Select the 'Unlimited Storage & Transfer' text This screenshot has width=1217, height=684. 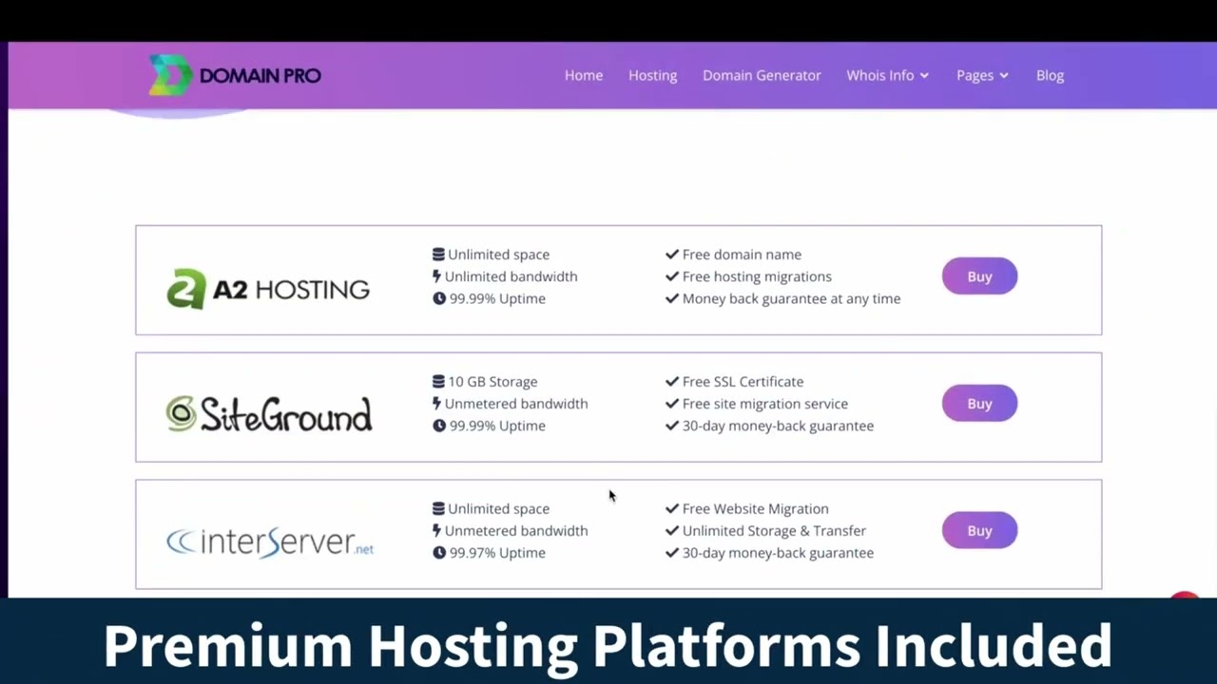(774, 531)
